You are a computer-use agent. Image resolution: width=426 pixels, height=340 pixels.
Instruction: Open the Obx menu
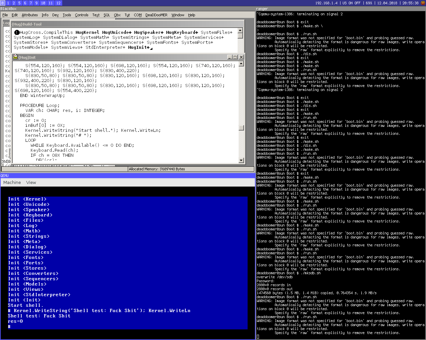coord(117,15)
